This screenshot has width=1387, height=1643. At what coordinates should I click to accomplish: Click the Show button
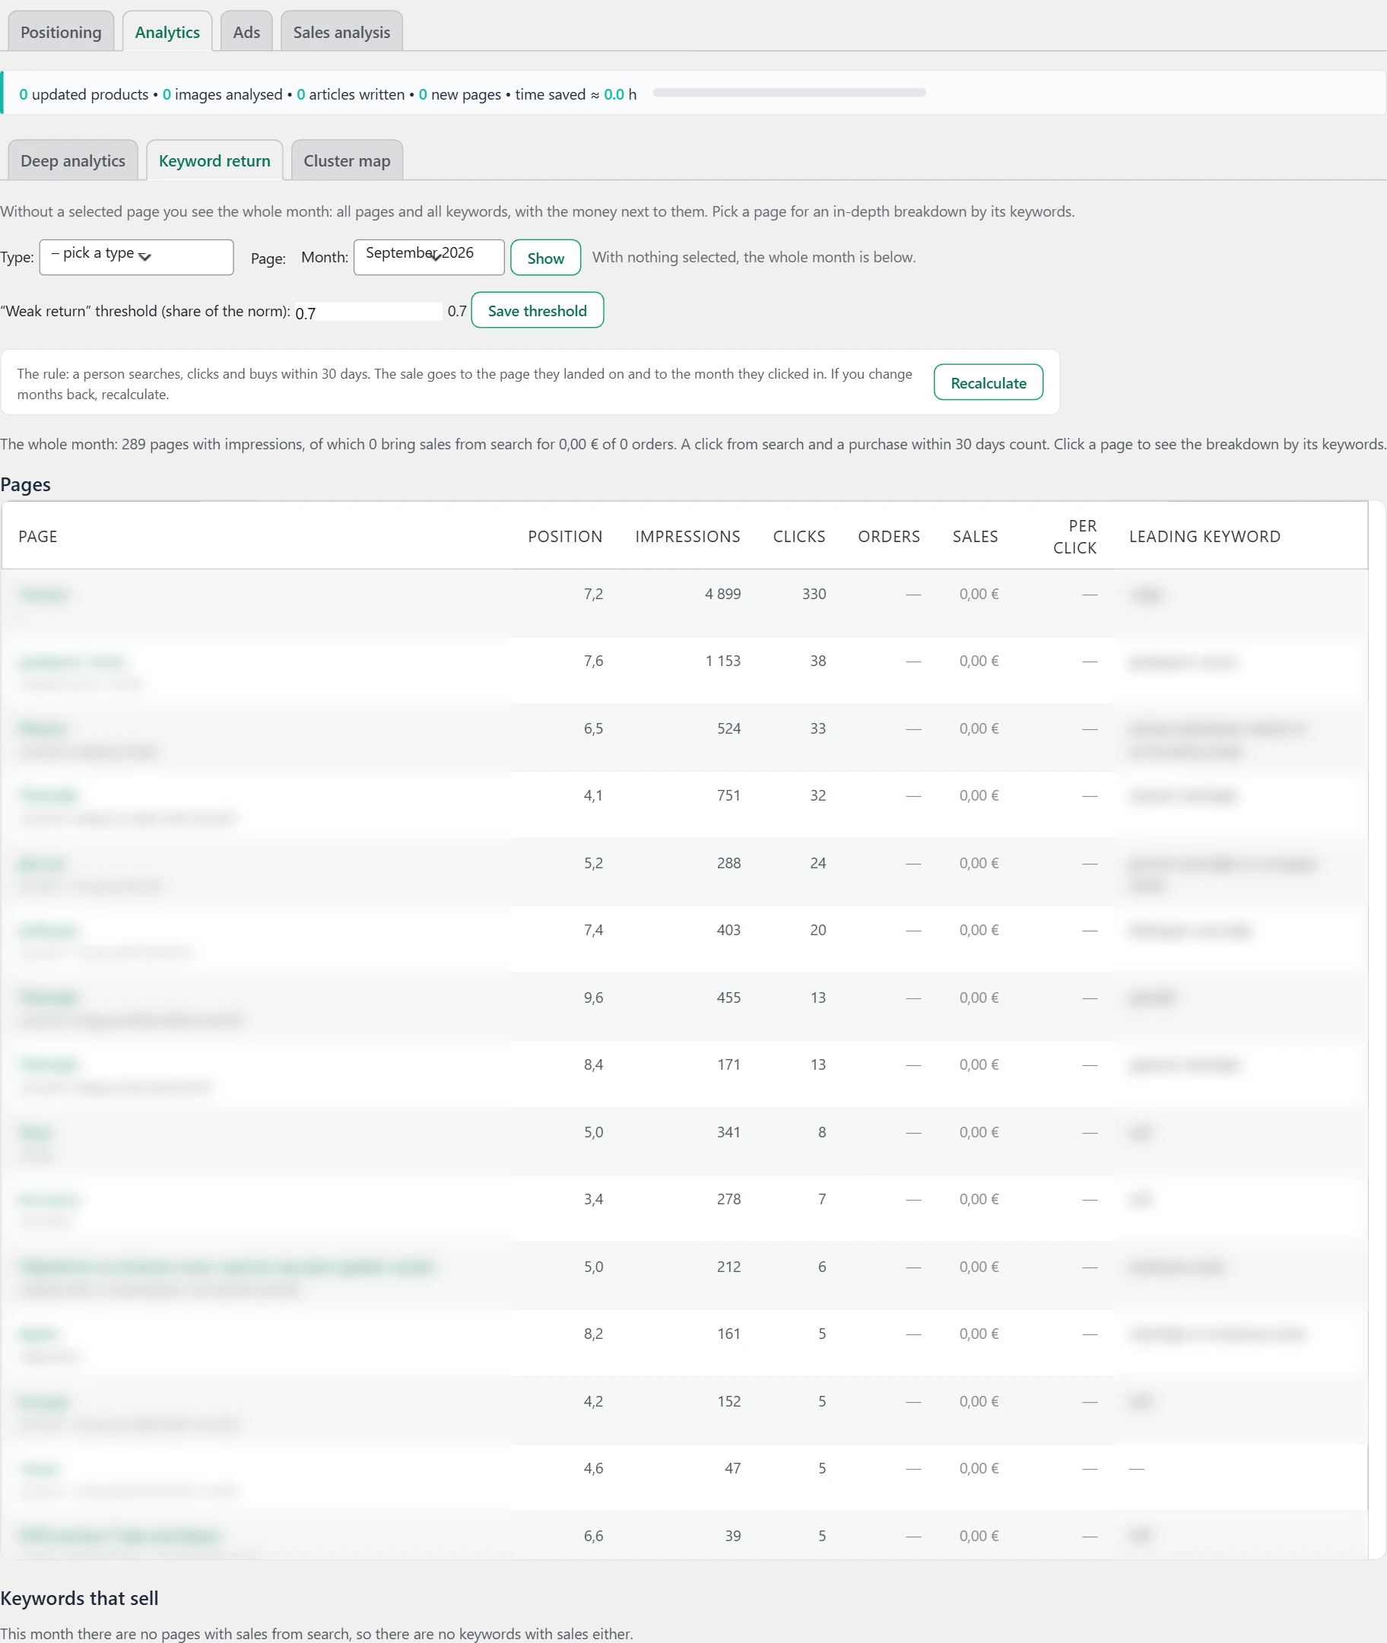[x=546, y=258]
